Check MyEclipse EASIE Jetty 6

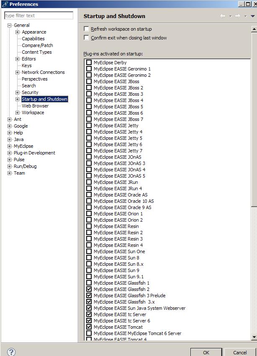[89, 144]
